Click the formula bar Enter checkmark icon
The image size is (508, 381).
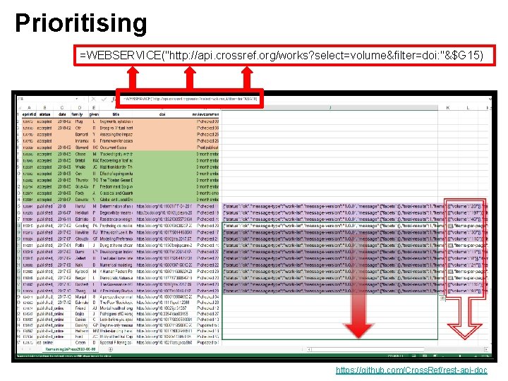pyautogui.click(x=104, y=99)
